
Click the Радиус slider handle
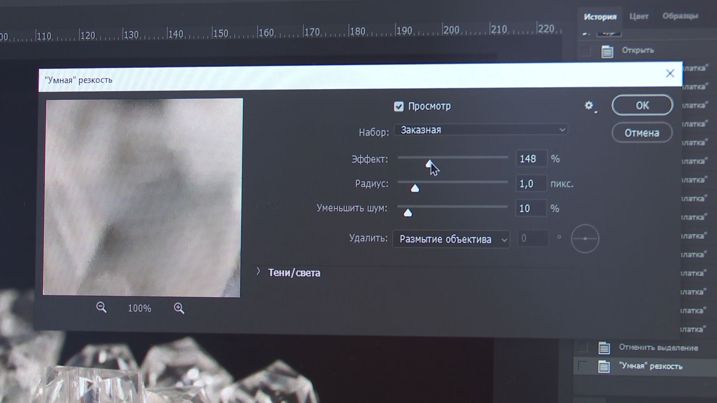tap(415, 188)
